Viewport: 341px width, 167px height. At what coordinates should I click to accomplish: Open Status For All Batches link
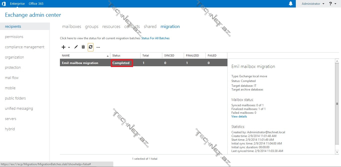(x=155, y=38)
